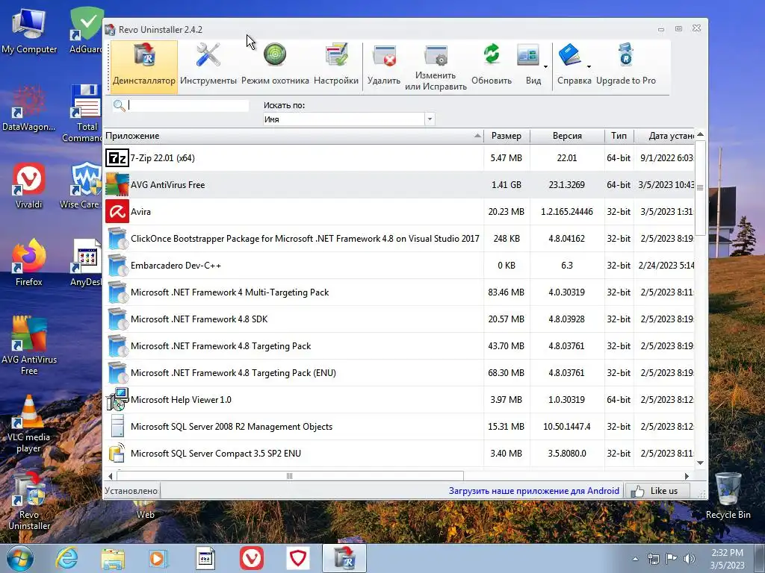
Task: Open the Recycle Bin
Action: point(728,496)
